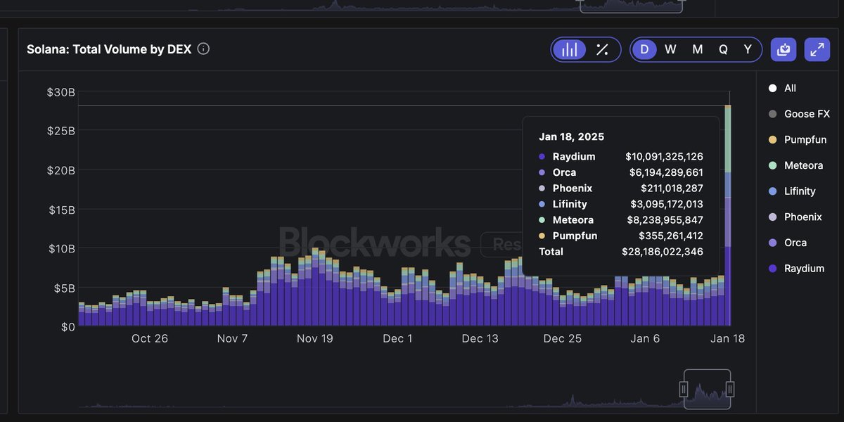Select the daily D interval
The image size is (844, 422).
[x=644, y=49]
